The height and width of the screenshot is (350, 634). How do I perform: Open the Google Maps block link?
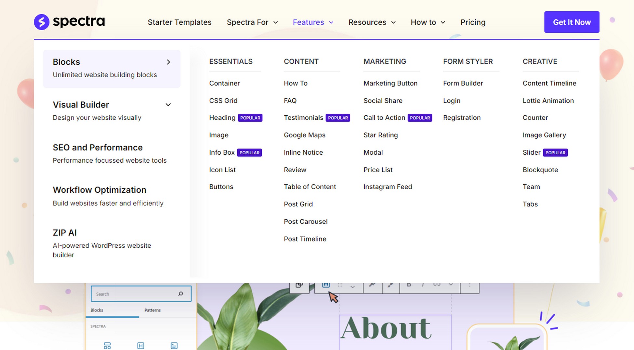coord(304,135)
